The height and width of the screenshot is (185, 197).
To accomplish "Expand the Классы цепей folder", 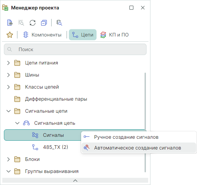I will click(9, 87).
